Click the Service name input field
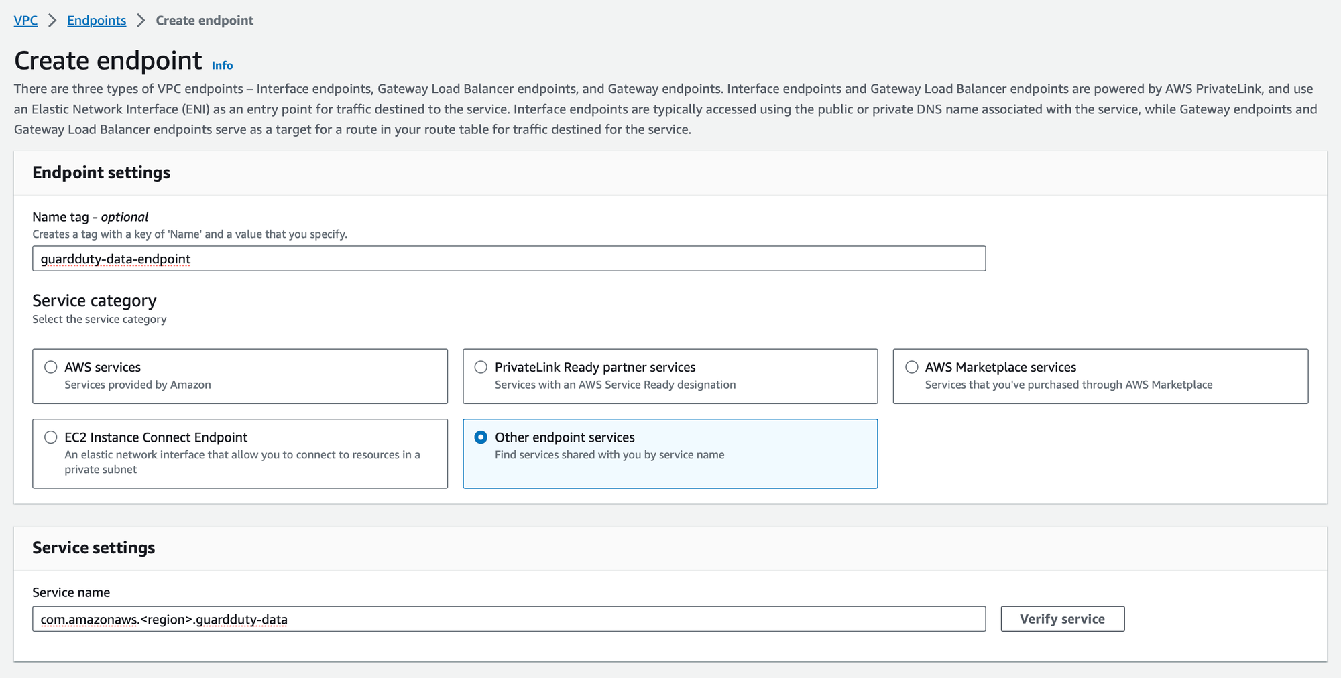1341x678 pixels. [509, 619]
